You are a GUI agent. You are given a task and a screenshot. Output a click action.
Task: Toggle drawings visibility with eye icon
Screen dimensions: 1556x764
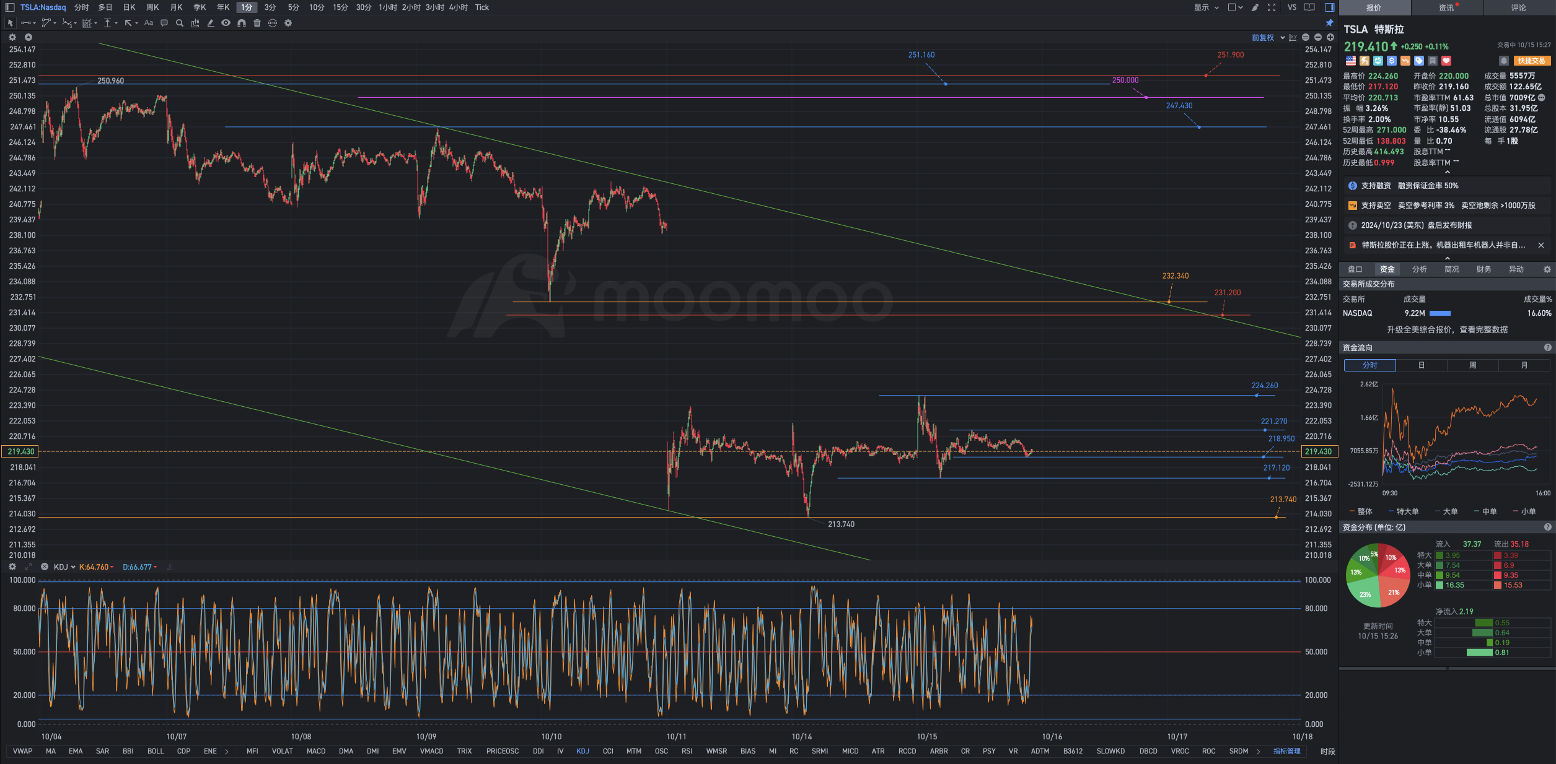point(226,23)
